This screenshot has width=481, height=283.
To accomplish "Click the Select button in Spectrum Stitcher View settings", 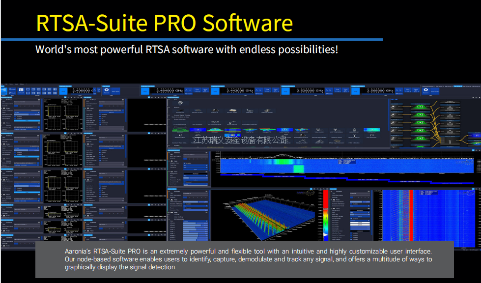I will coord(196,180).
